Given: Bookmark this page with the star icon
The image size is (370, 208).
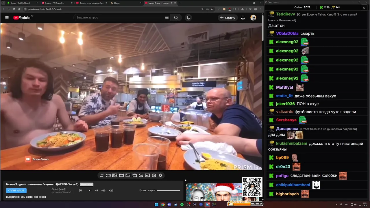Looking at the screenshot, I should coord(212,9).
